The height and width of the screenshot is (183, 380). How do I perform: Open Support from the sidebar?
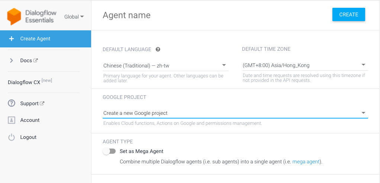29,104
